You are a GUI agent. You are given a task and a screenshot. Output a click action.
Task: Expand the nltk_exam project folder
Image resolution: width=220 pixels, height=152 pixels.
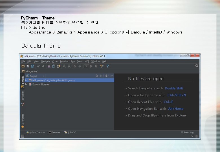coord(26,80)
